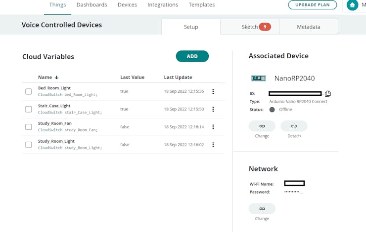Click the NanoRP2040 board thumbnail
This screenshot has width=366, height=232.
pyautogui.click(x=258, y=78)
